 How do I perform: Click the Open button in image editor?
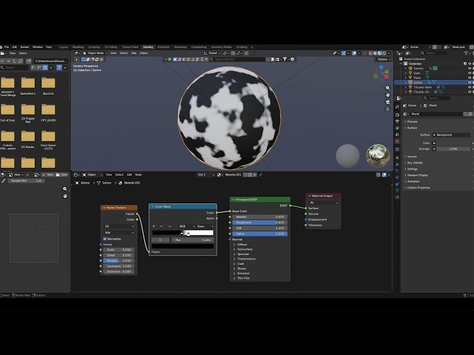click(62, 175)
